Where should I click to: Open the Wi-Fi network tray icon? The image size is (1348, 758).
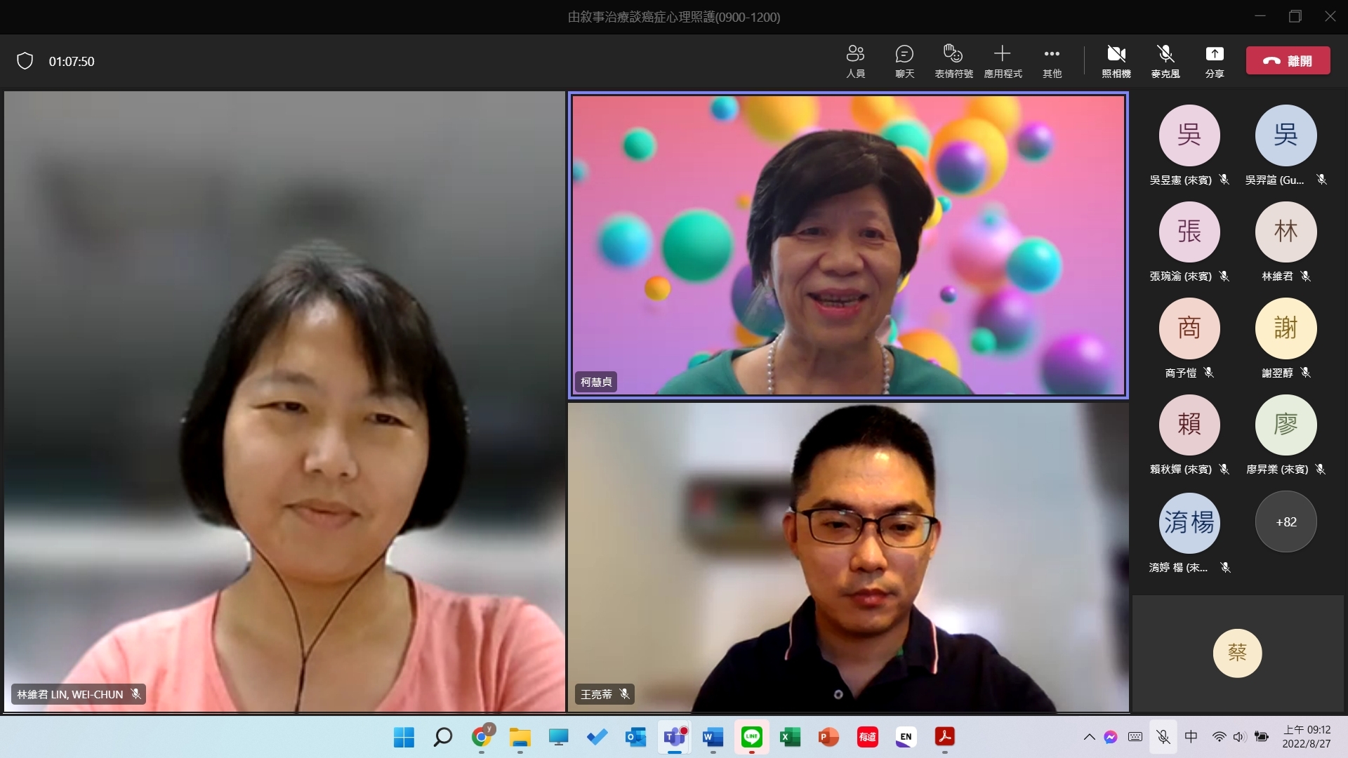(1220, 737)
